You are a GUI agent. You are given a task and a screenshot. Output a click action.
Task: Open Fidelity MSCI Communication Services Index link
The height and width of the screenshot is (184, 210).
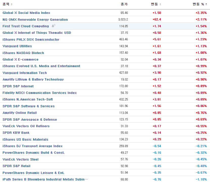[x=40, y=93]
